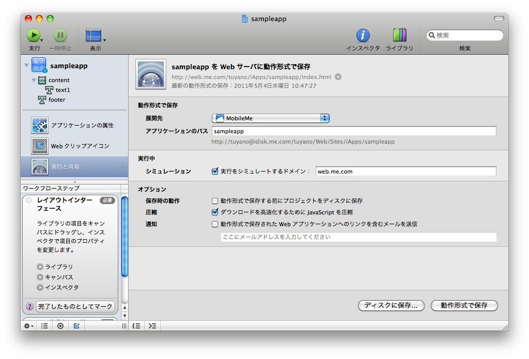Select the footer item in navigator
The width and height of the screenshot is (529, 359).
[56, 100]
